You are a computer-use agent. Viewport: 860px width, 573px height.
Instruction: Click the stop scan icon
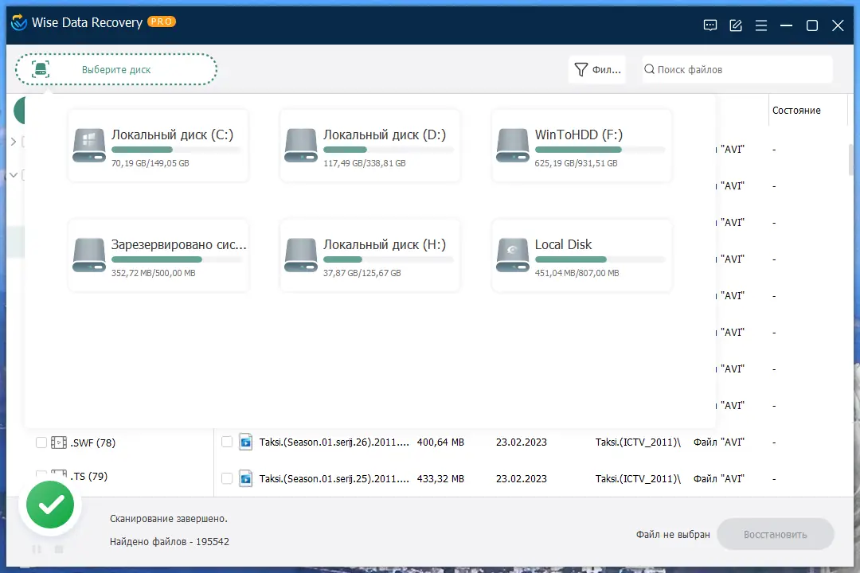coord(59,549)
